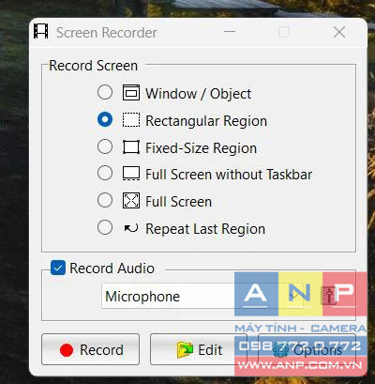The image size is (375, 384).
Task: Click the red circle on Record button
Action: [x=67, y=350]
